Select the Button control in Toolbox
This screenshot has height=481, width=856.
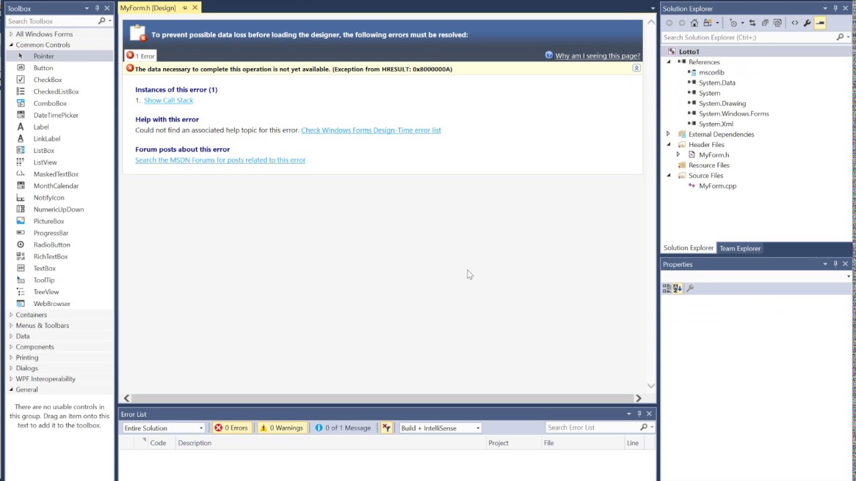[x=43, y=68]
